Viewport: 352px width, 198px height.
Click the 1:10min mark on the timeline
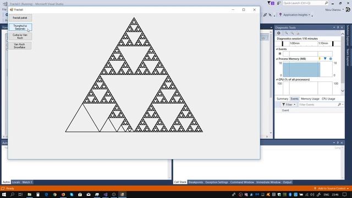tap(323, 43)
